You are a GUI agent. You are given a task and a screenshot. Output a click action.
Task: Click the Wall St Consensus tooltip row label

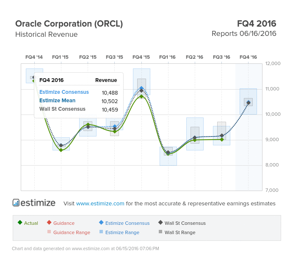[x=62, y=109]
